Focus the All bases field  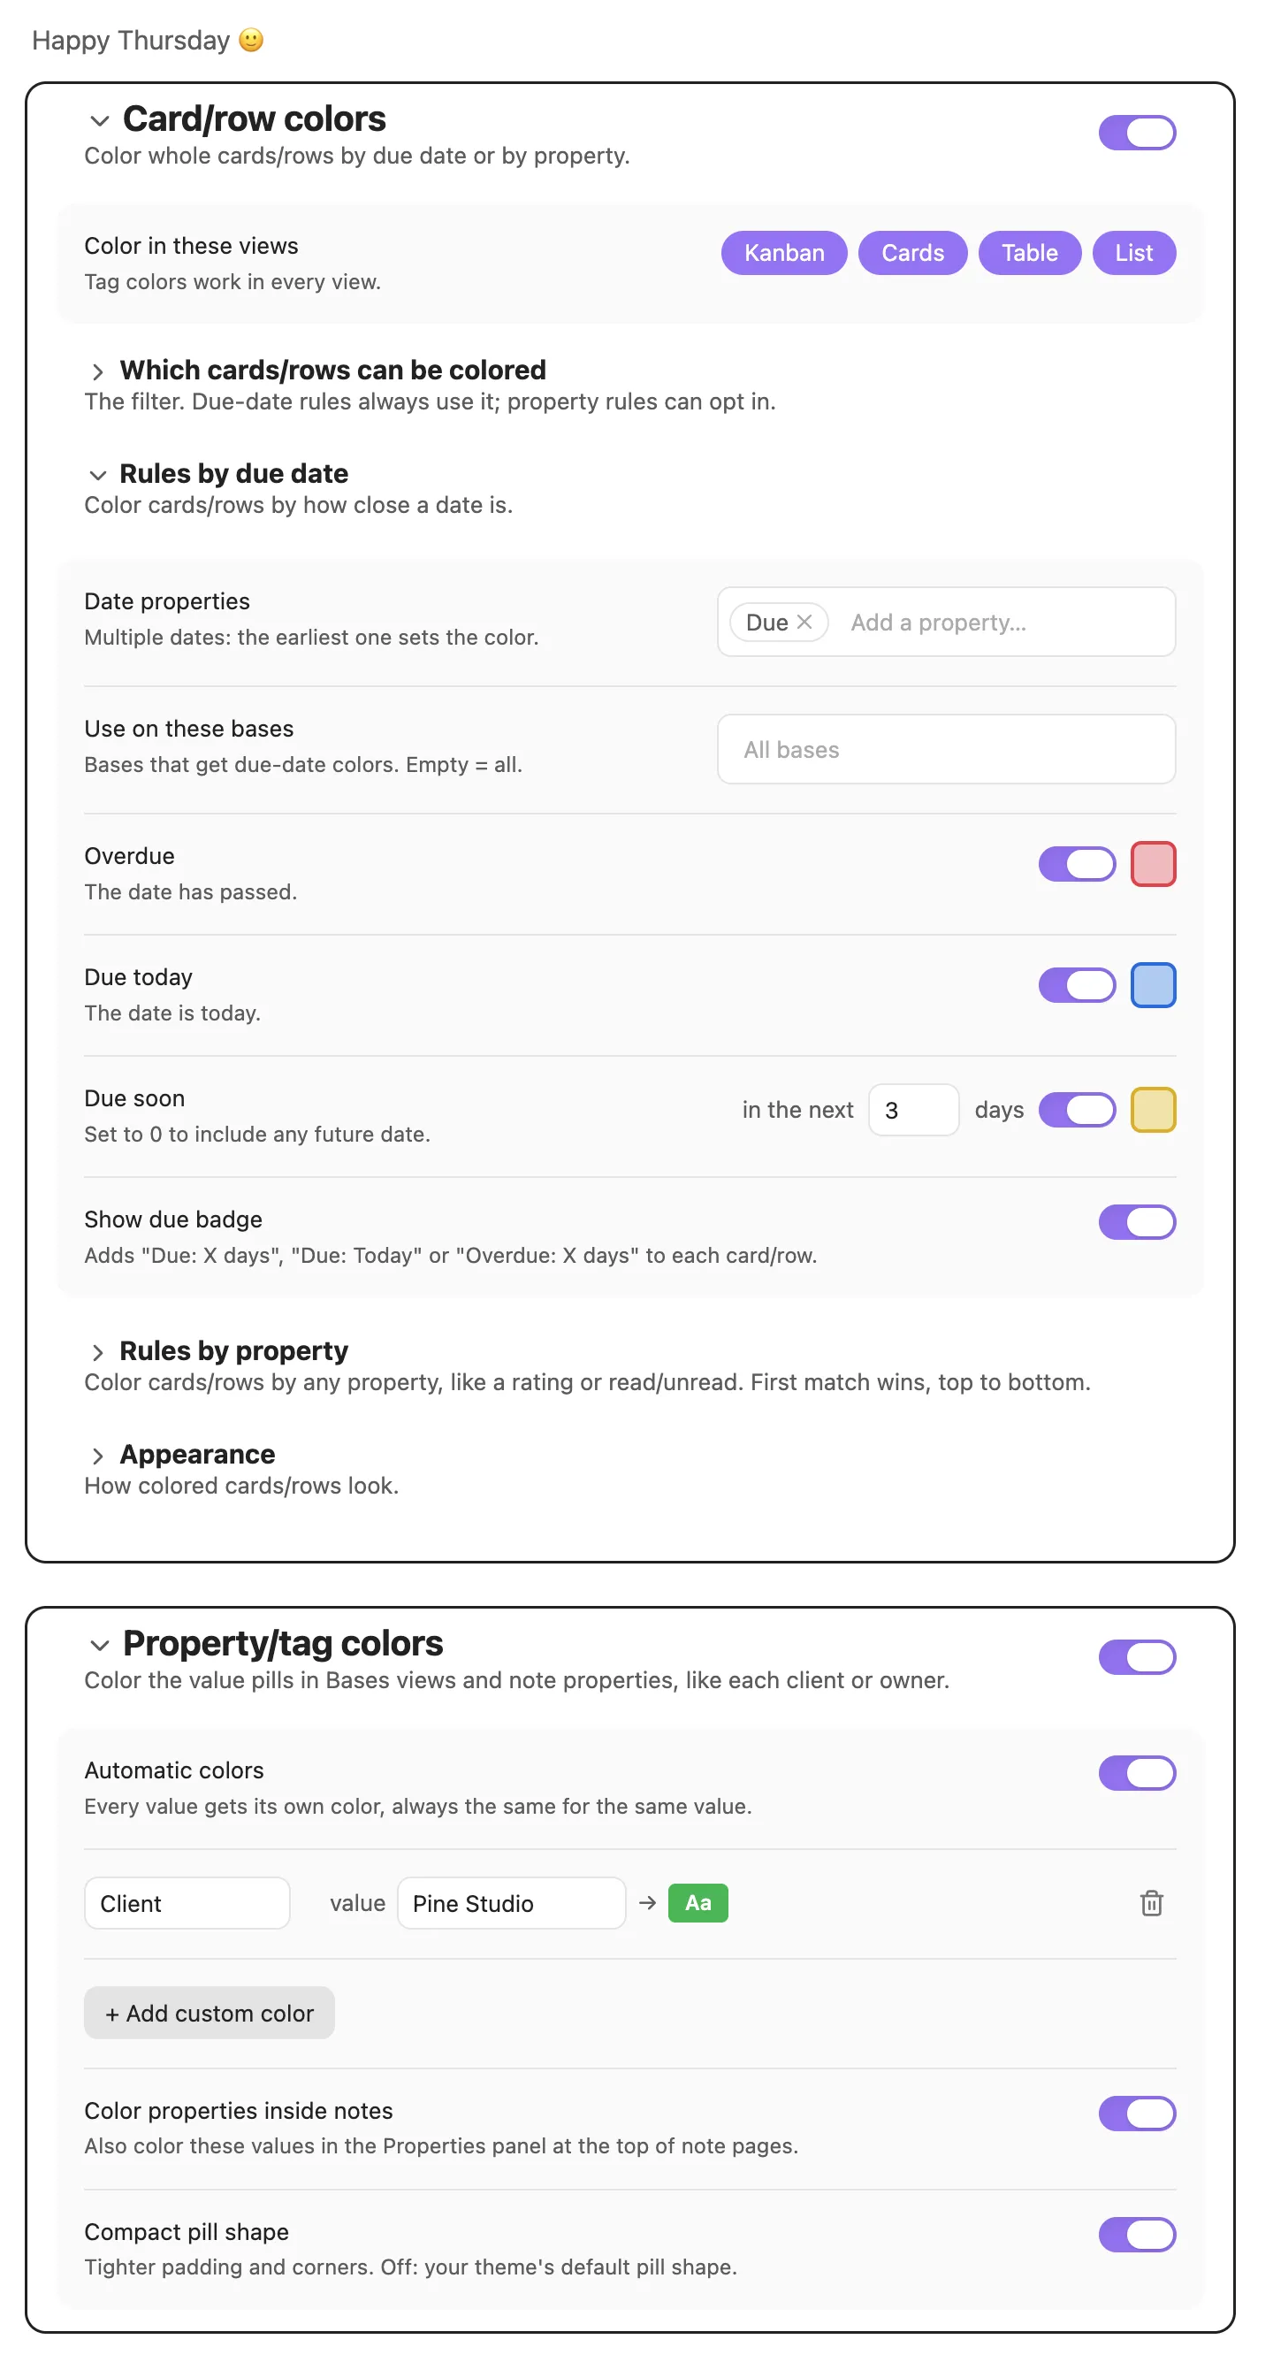click(x=946, y=749)
